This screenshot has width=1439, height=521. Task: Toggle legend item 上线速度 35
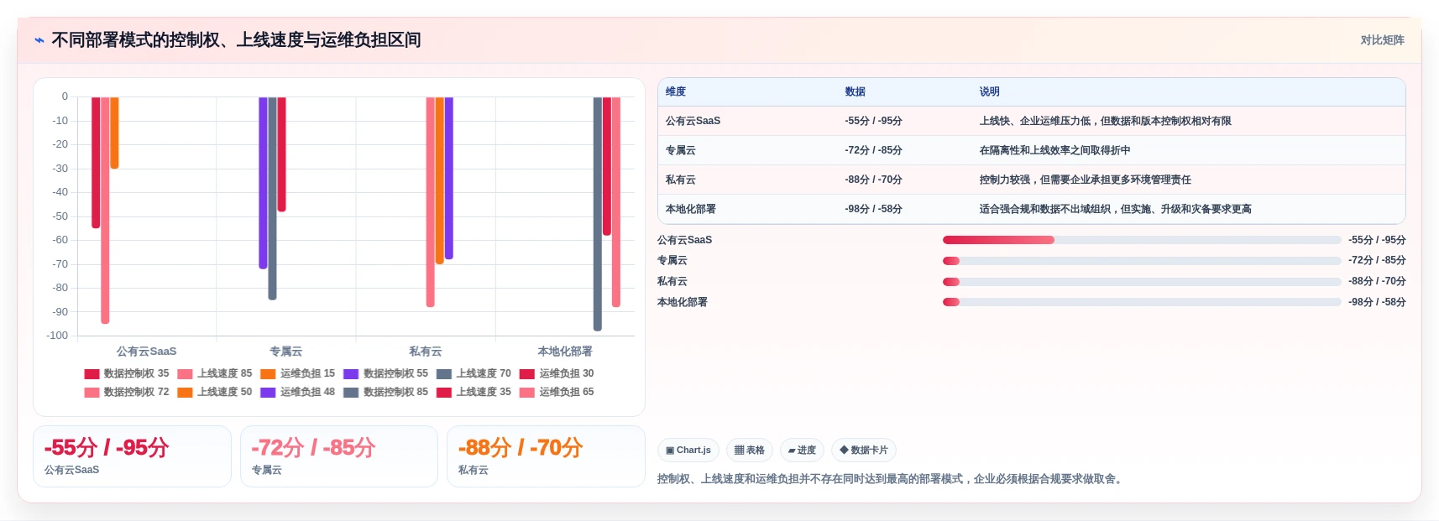474,393
